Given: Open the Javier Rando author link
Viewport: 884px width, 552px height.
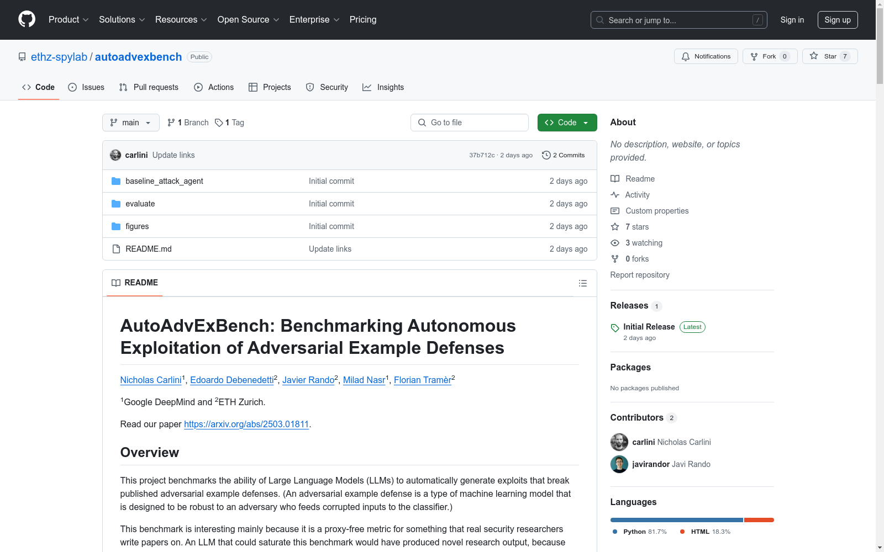Looking at the screenshot, I should [x=308, y=380].
